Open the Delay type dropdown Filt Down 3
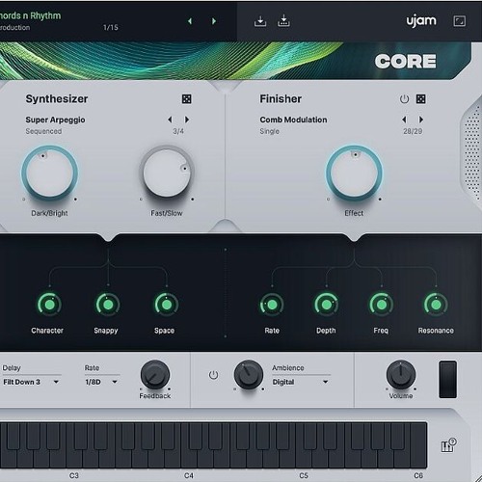Image resolution: width=482 pixels, height=482 pixels. pyautogui.click(x=31, y=382)
